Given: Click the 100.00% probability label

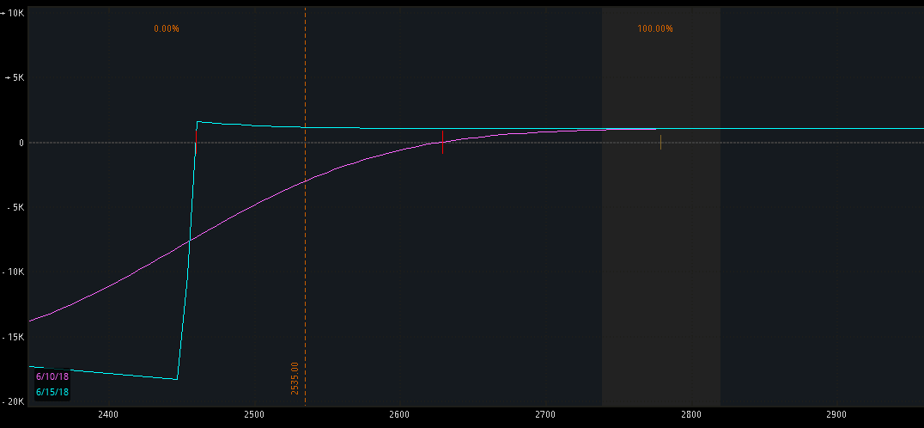Looking at the screenshot, I should click(x=655, y=28).
